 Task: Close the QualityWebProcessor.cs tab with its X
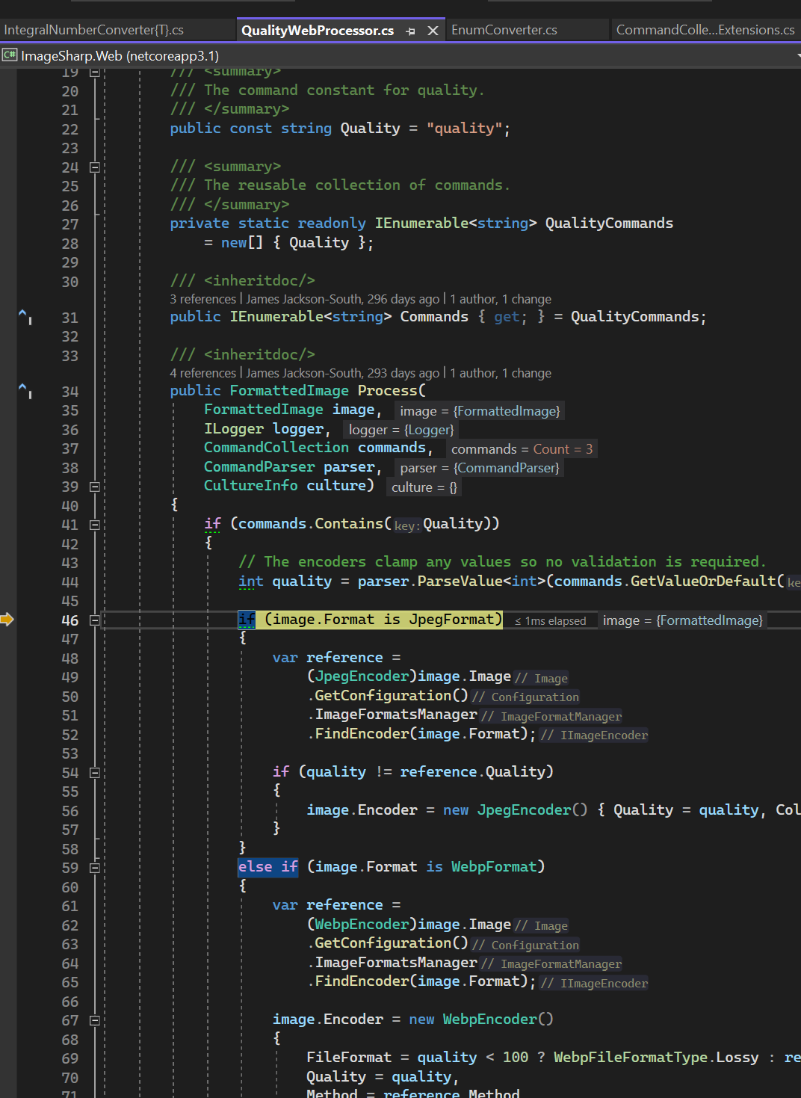(431, 30)
